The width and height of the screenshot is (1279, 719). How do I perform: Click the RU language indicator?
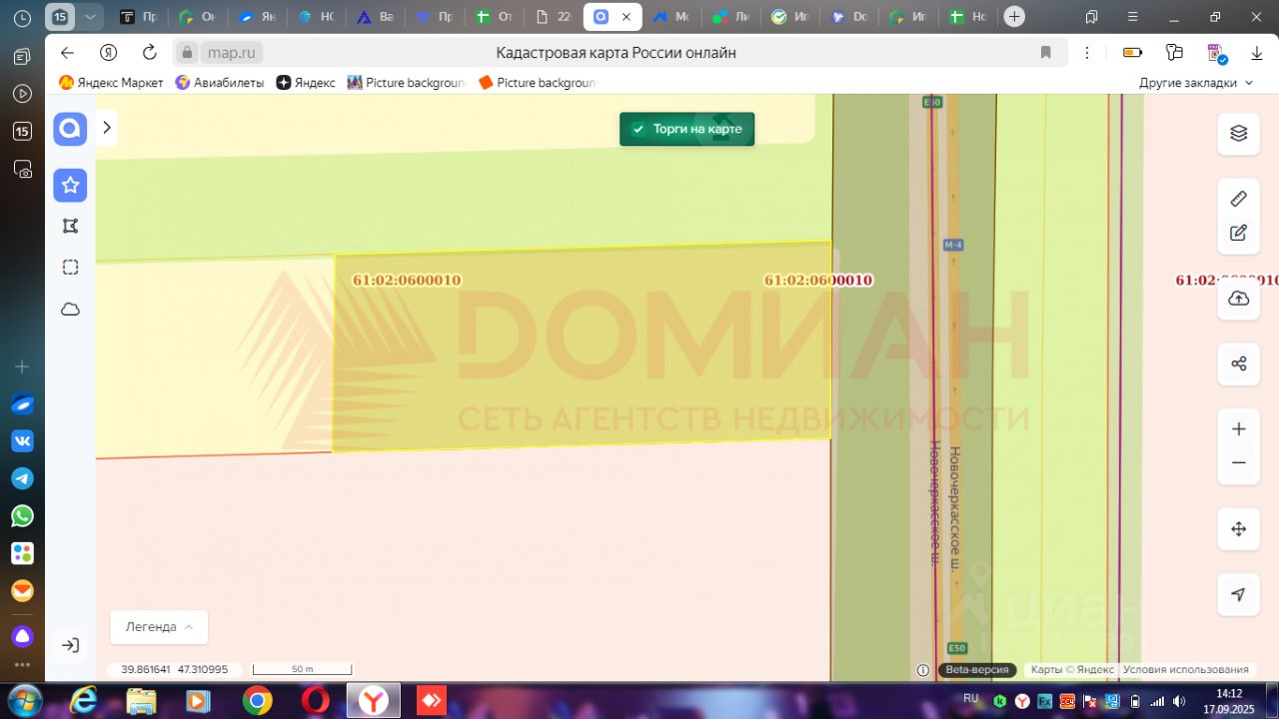970,698
